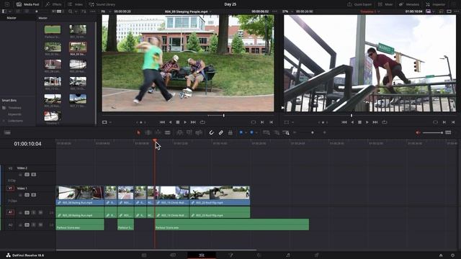This screenshot has height=259, width=461.
Task: Activate the Trim Edit mode tool
Action: pos(148,132)
